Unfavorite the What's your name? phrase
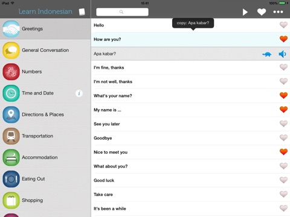The image size is (290, 217). (x=283, y=95)
